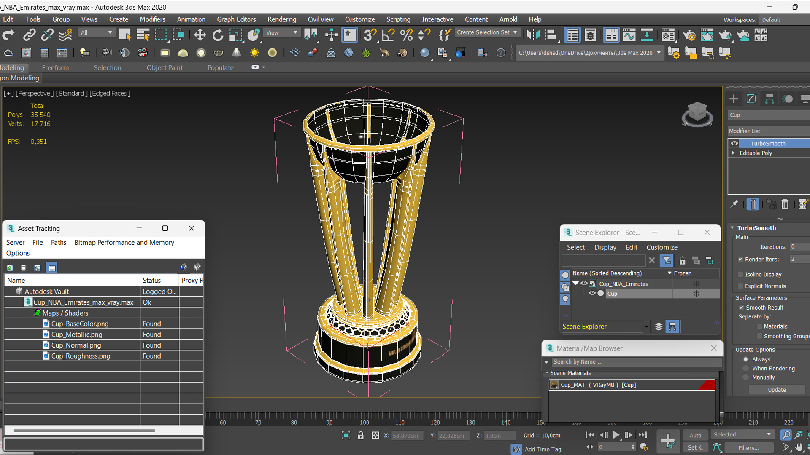Click Remove modifier trash icon
Image resolution: width=810 pixels, height=455 pixels.
(785, 204)
